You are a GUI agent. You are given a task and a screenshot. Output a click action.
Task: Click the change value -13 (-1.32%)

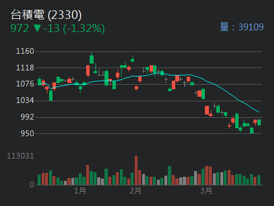(74, 29)
